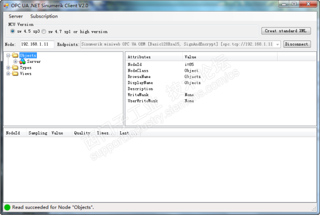
Task: Click the Views folder icon
Action: click(x=15, y=74)
